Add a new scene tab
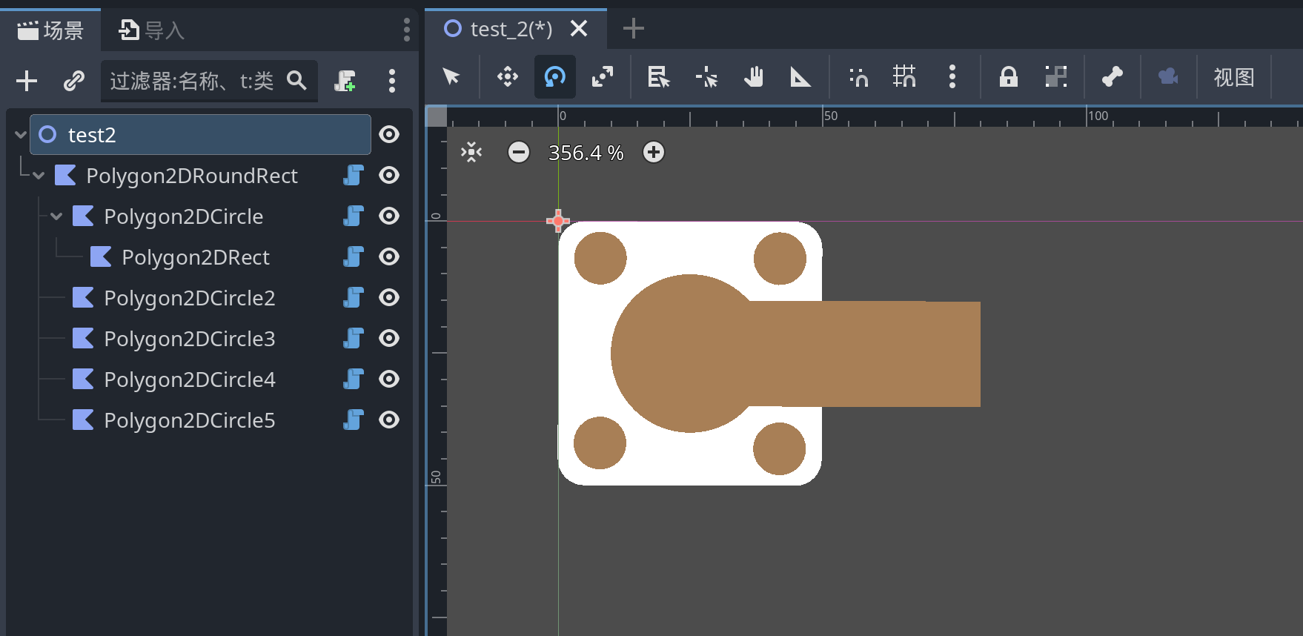 coord(633,29)
